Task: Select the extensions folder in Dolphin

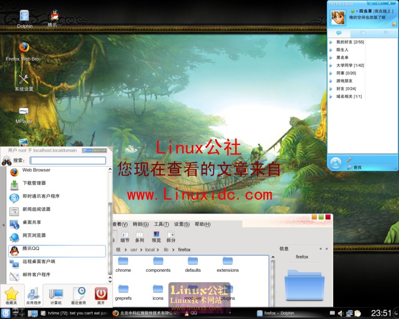Action: point(227,265)
